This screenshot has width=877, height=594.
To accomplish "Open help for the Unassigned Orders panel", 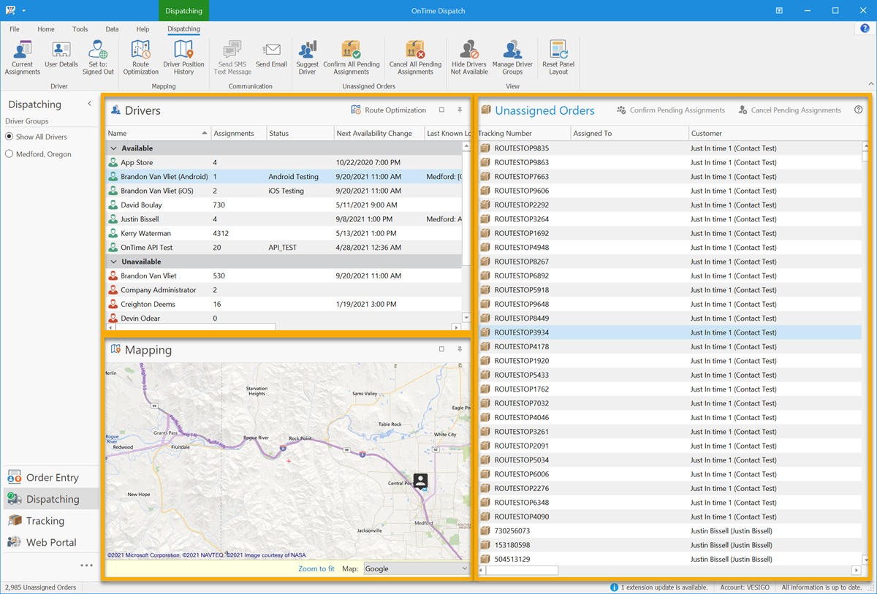I will pyautogui.click(x=859, y=110).
